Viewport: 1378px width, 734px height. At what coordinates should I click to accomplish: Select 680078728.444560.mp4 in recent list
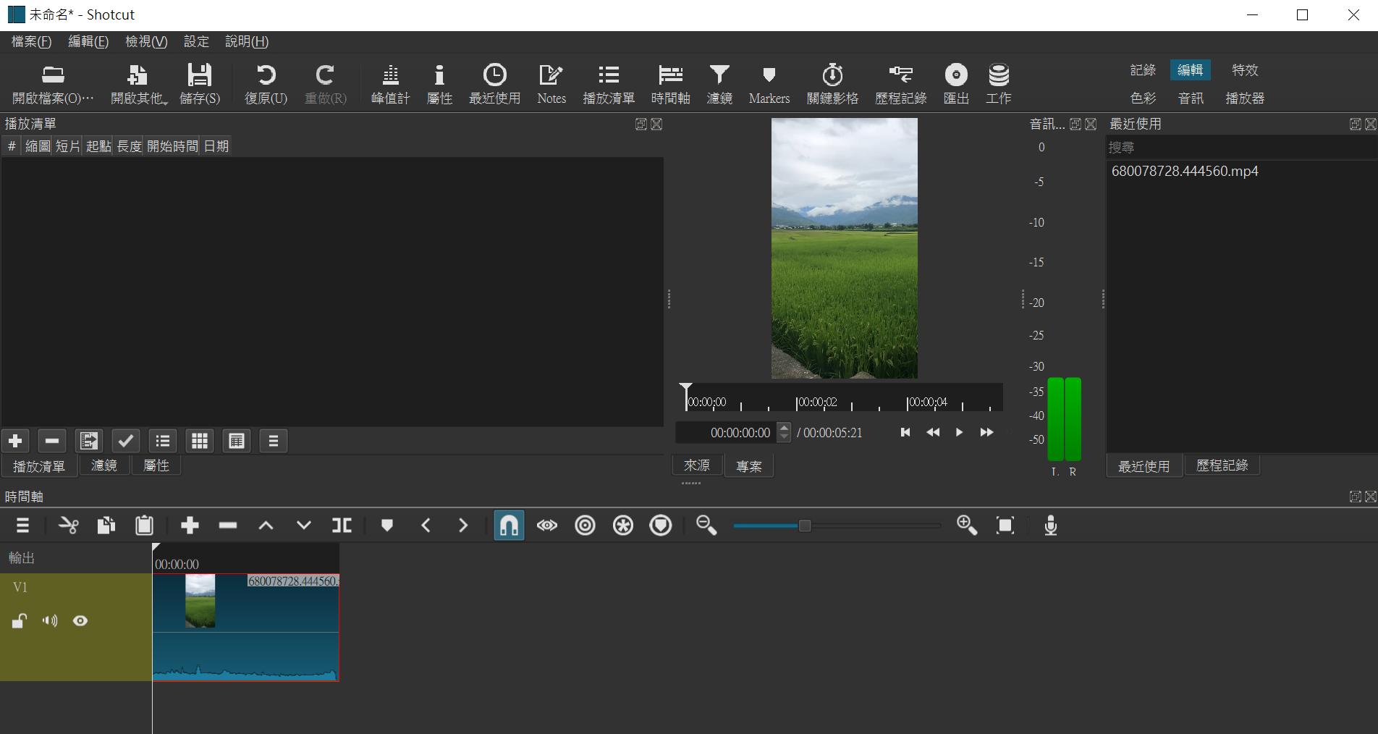click(x=1185, y=172)
